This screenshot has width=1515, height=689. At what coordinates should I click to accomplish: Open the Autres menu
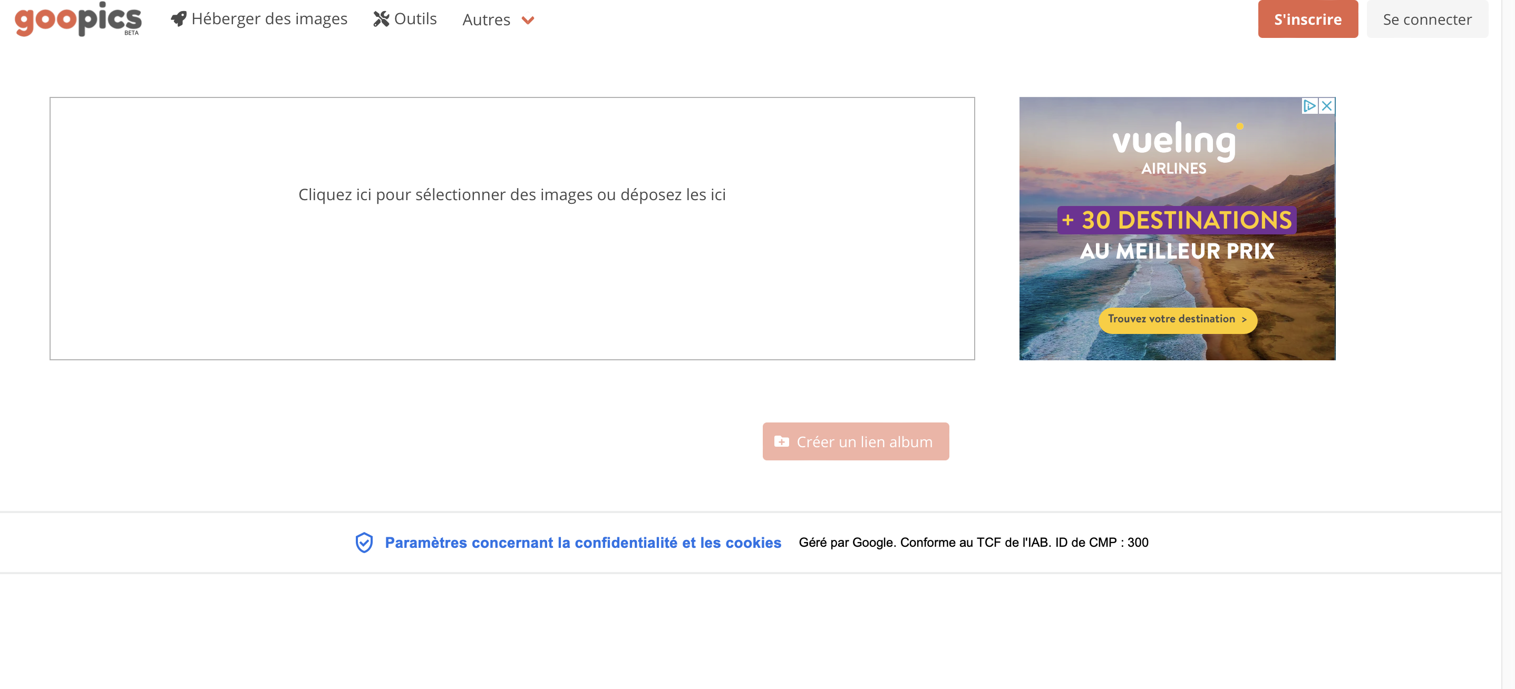(487, 20)
